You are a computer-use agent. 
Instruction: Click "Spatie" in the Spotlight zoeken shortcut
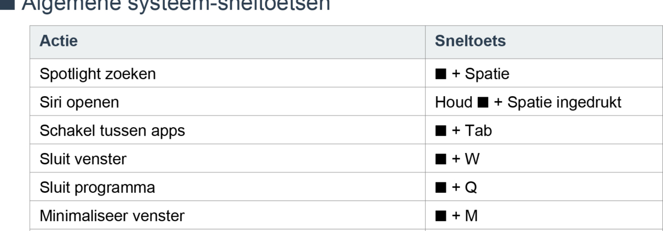(487, 74)
